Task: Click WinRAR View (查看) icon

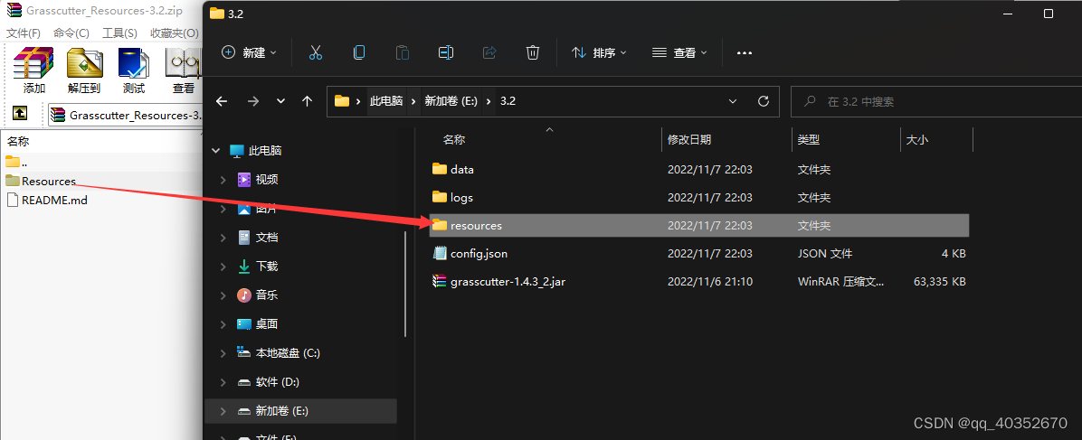Action: pos(183,70)
